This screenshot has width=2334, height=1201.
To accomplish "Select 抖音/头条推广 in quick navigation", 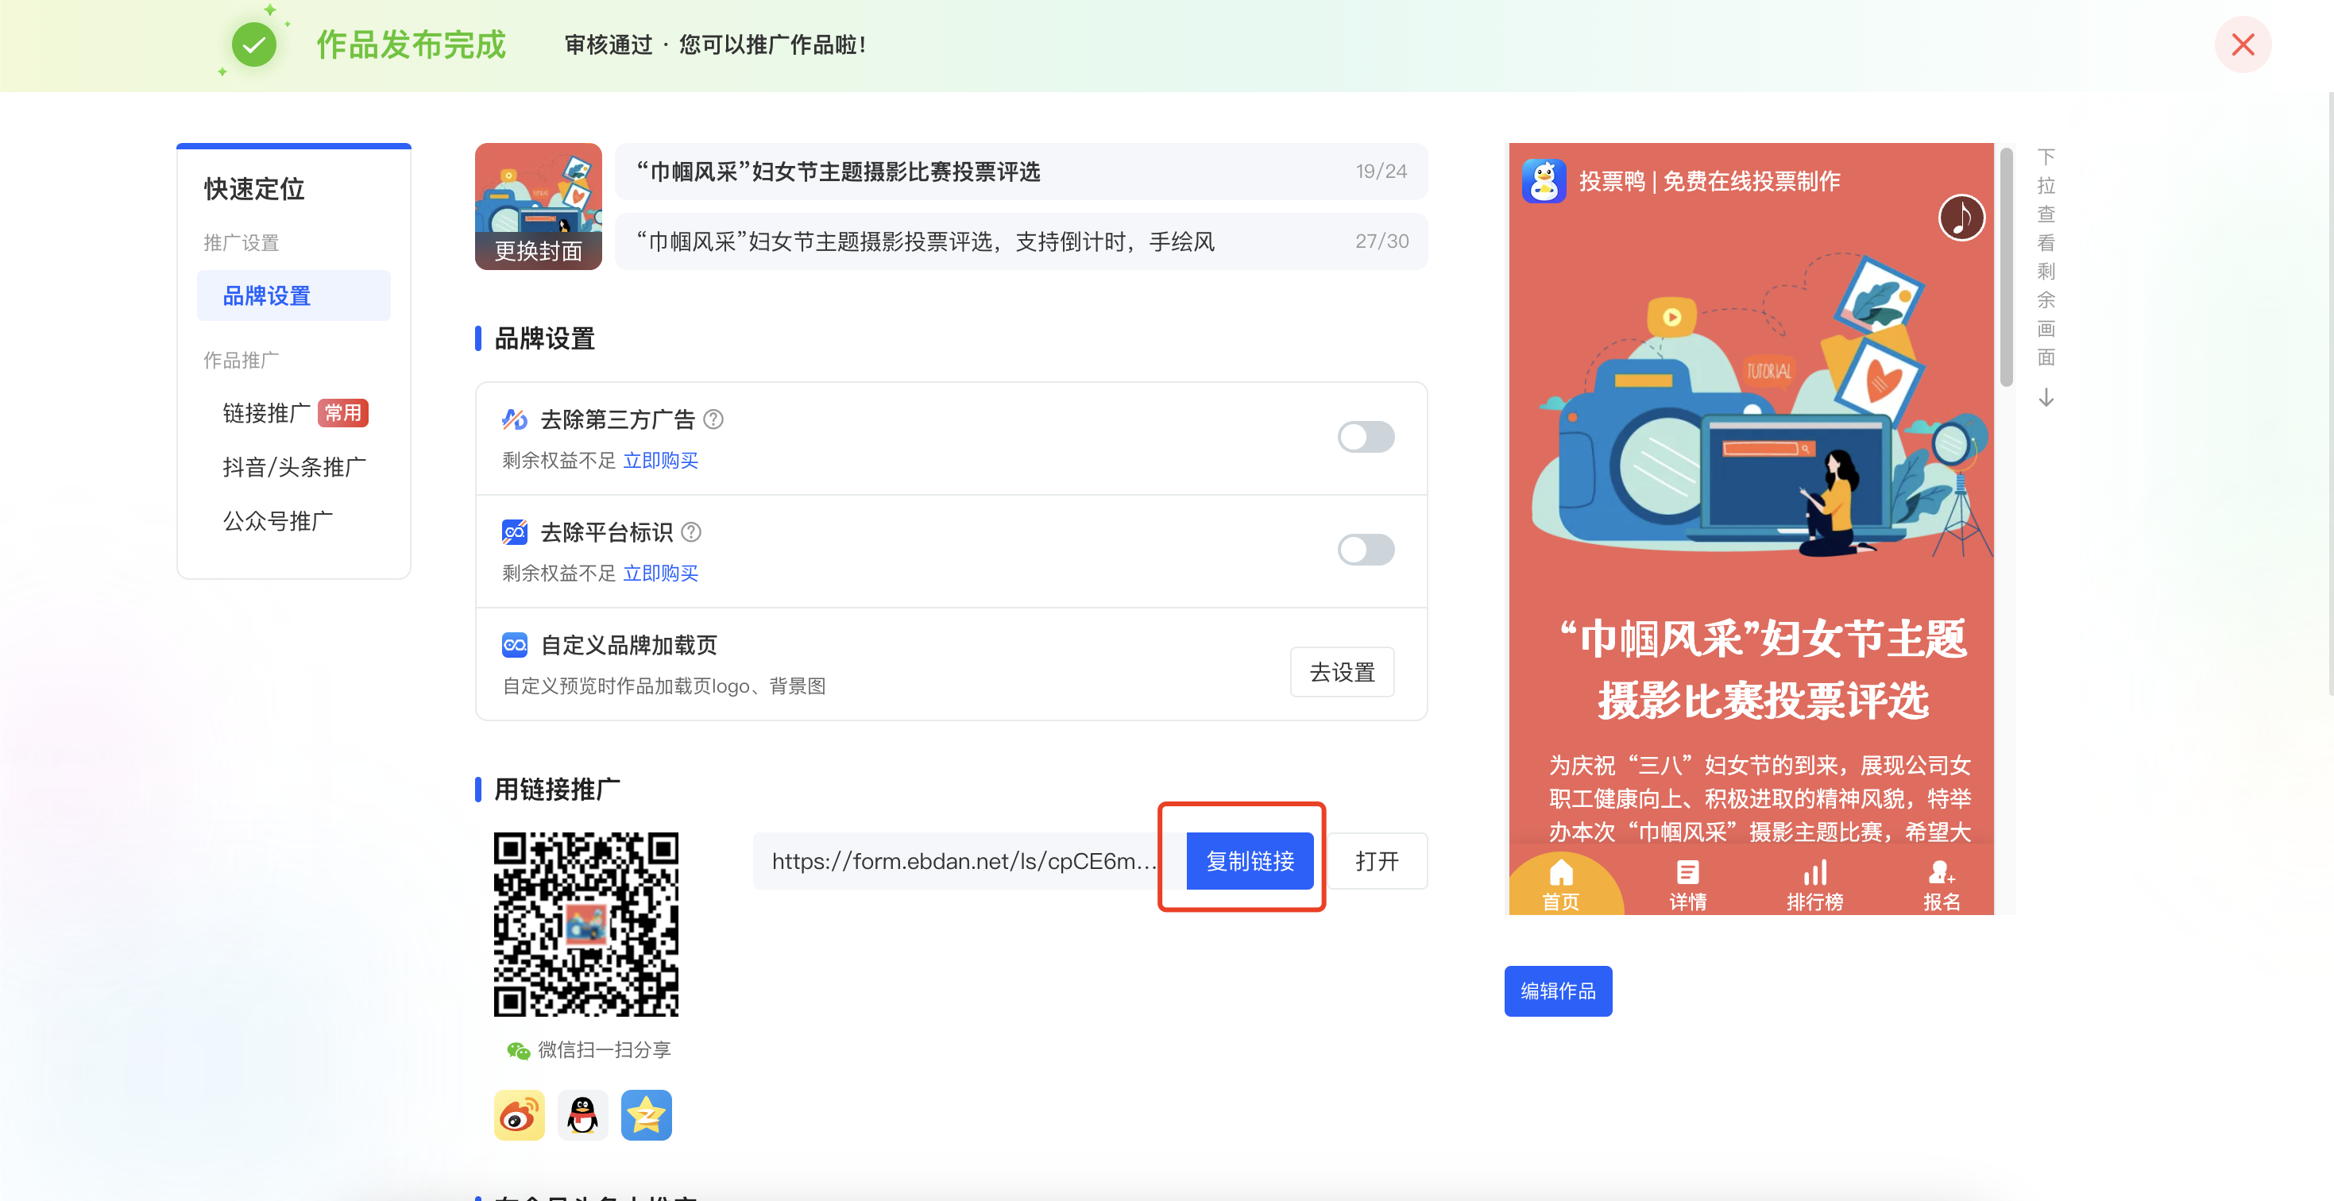I will 295,467.
